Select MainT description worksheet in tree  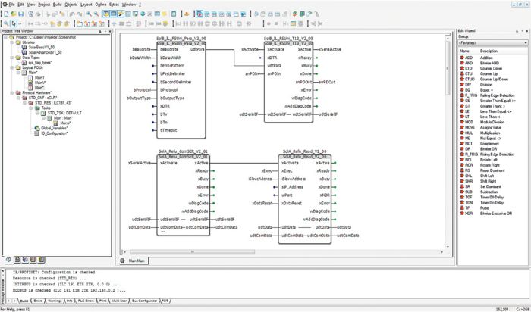coord(40,78)
